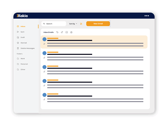The image size is (168, 126).
Task: Open the Work folder
Action: pyautogui.click(x=23, y=59)
